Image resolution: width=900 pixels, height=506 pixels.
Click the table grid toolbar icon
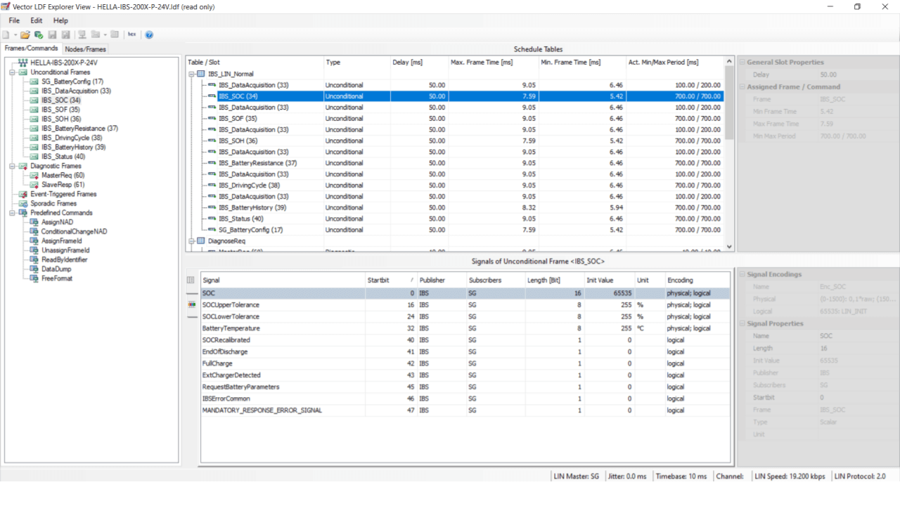click(x=115, y=34)
